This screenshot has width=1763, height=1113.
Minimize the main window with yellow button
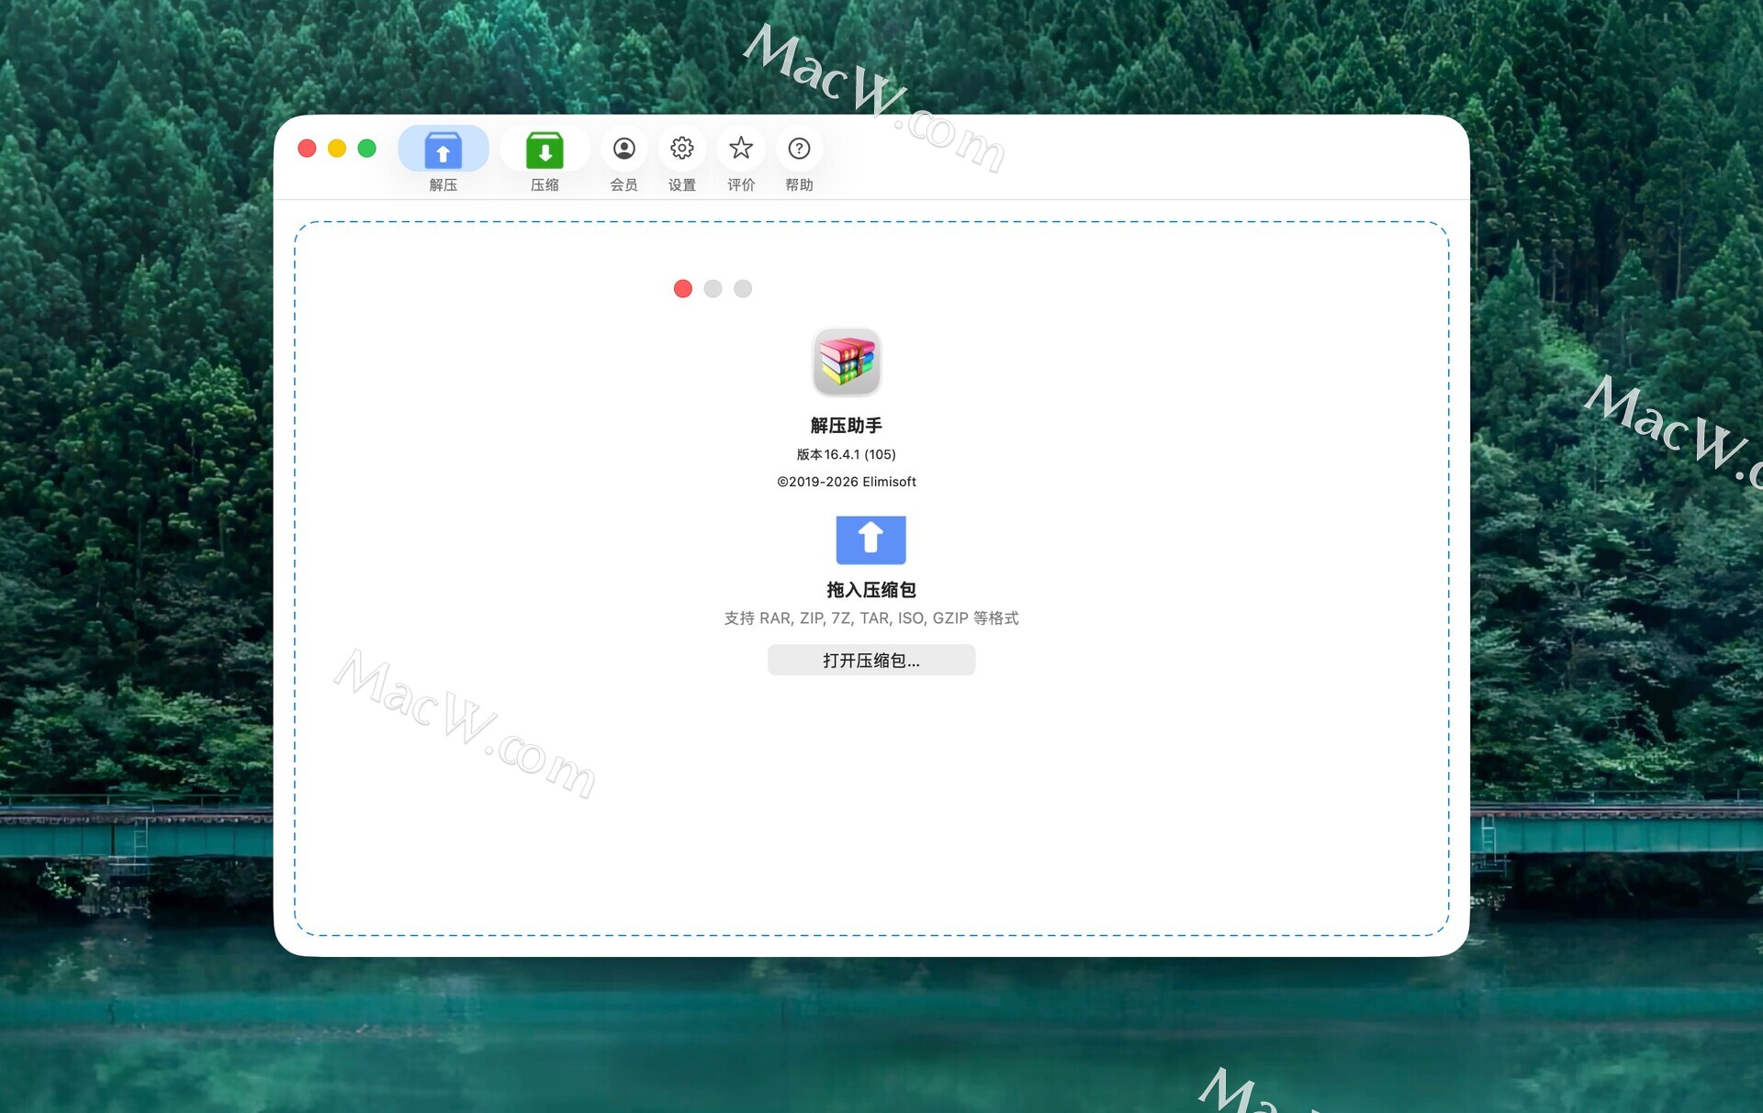tap(337, 149)
